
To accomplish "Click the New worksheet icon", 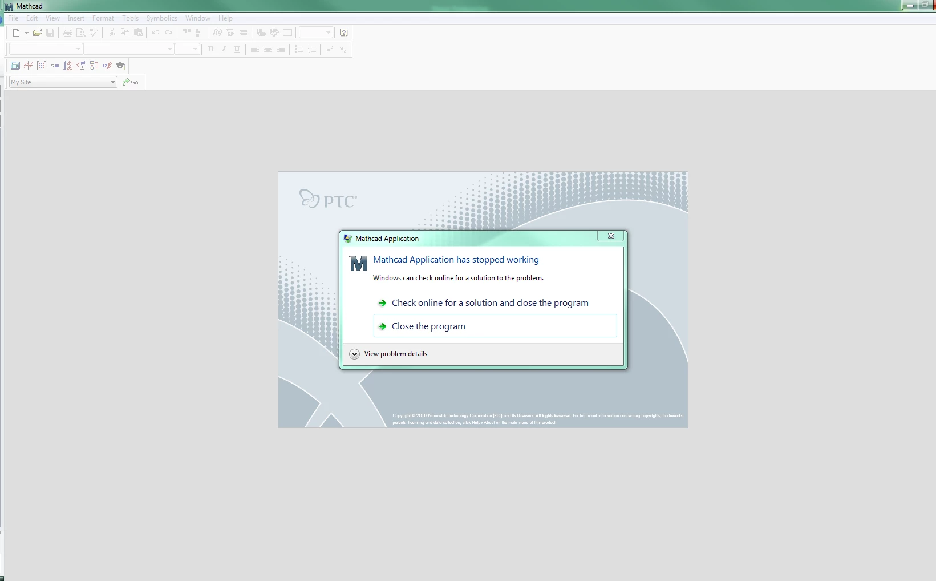I will click(x=16, y=33).
